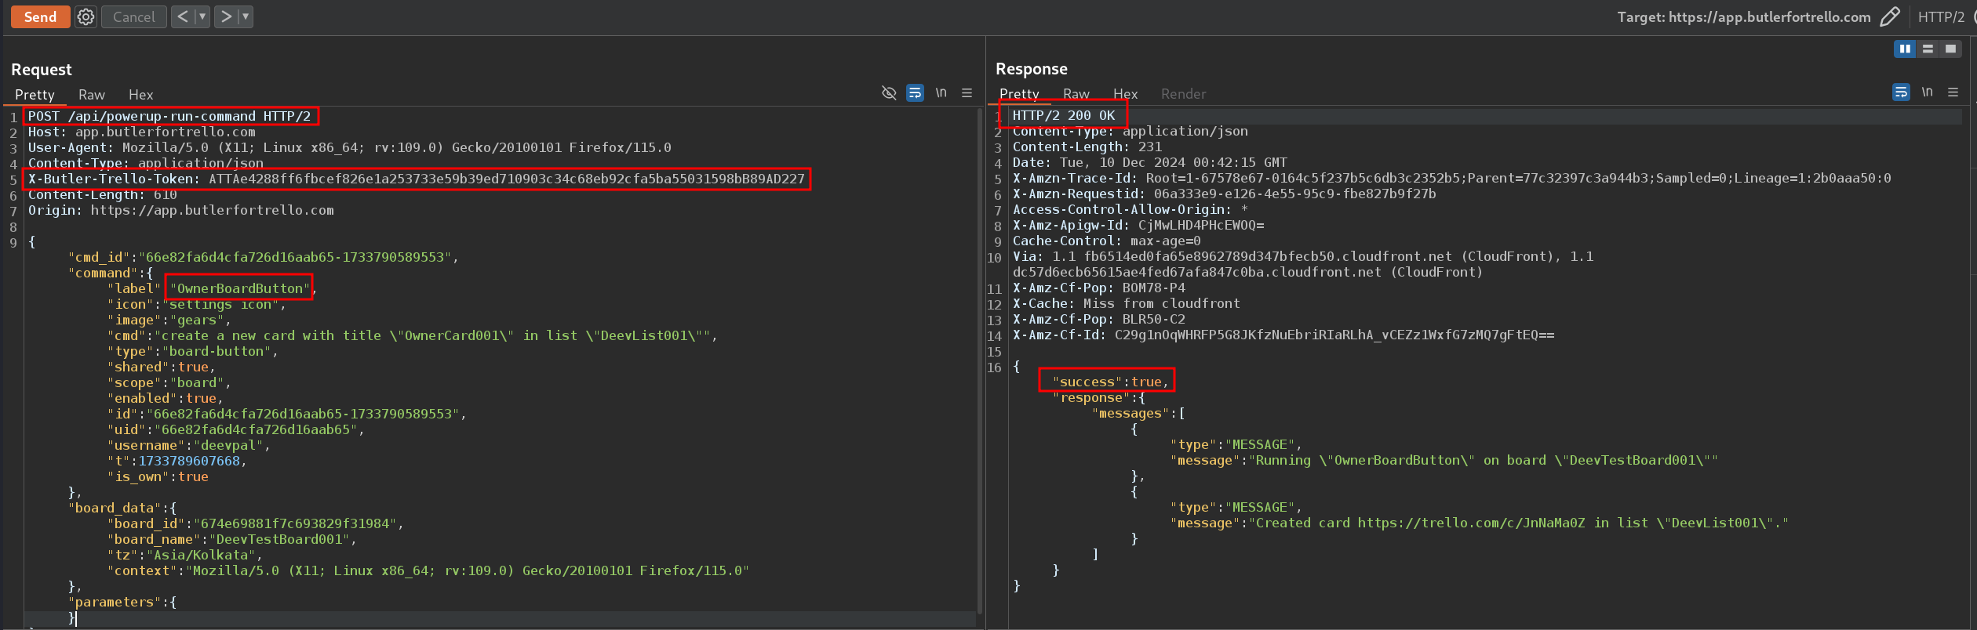Select the Response Pretty tab
Screen dimensions: 1977x630
1019,94
